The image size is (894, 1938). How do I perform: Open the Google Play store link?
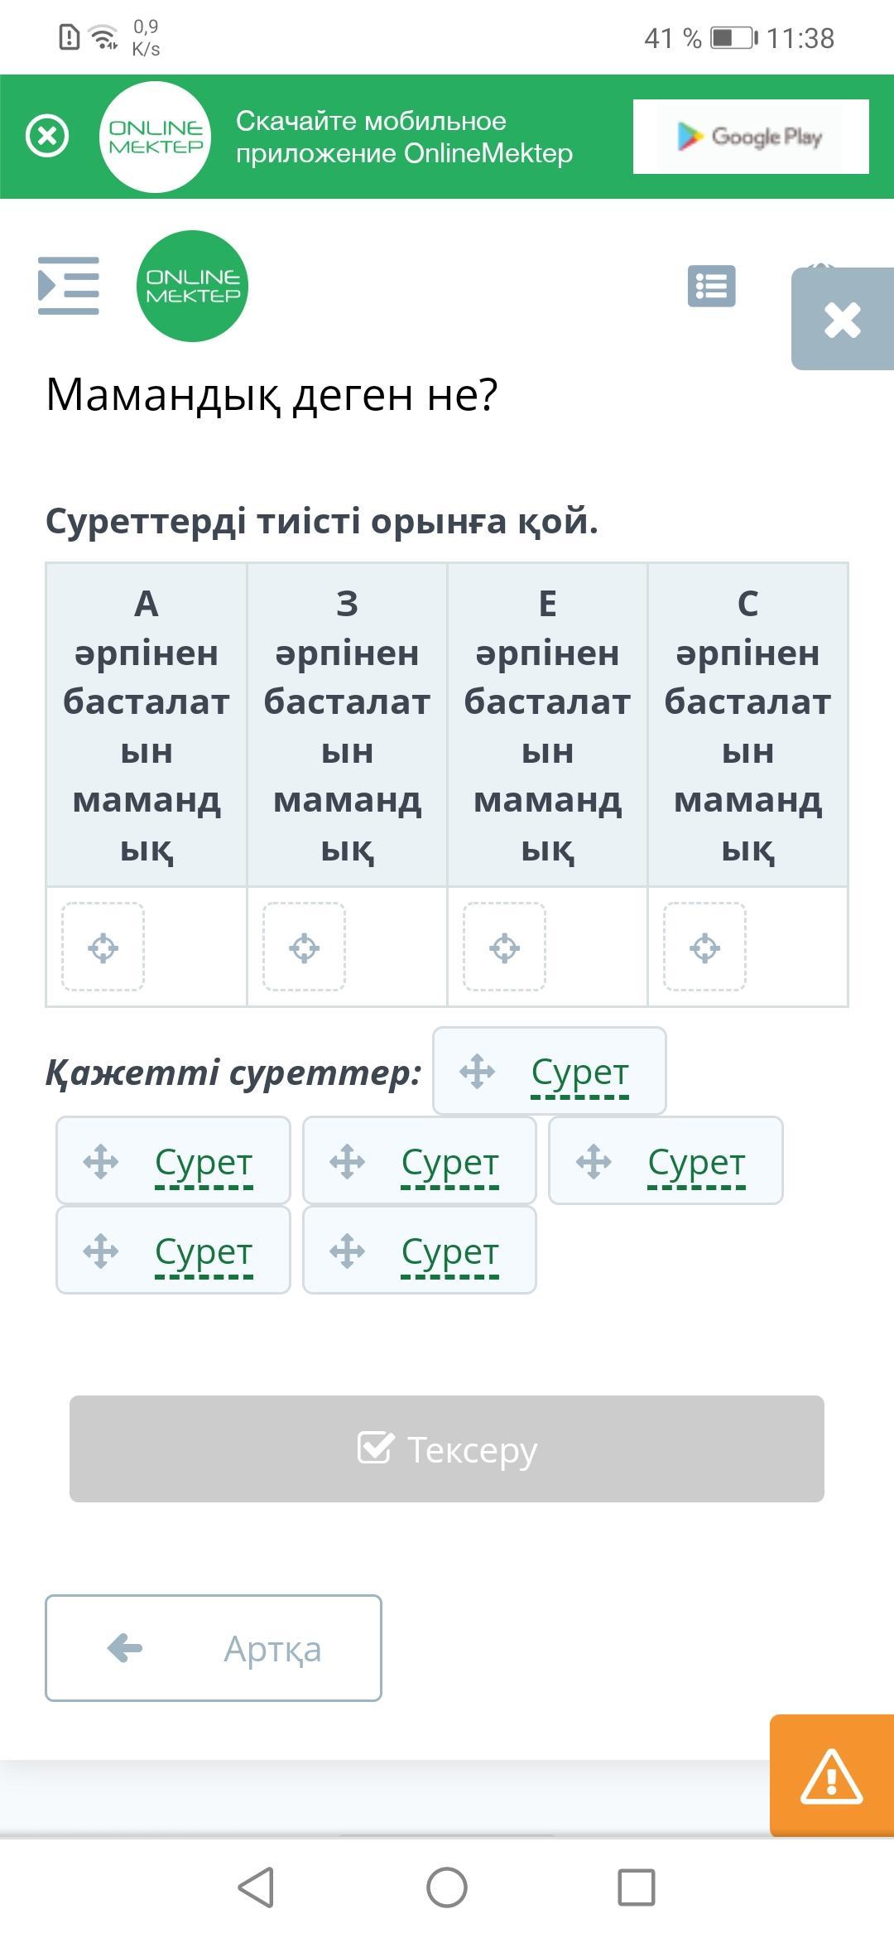pos(751,137)
